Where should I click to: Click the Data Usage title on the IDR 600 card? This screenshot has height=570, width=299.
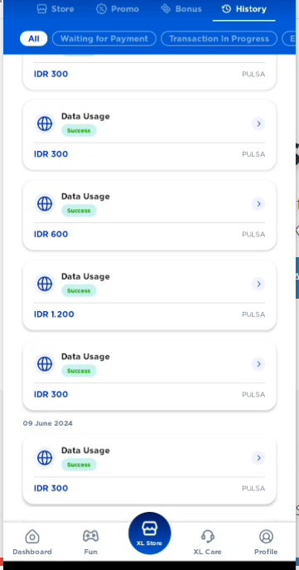85,197
